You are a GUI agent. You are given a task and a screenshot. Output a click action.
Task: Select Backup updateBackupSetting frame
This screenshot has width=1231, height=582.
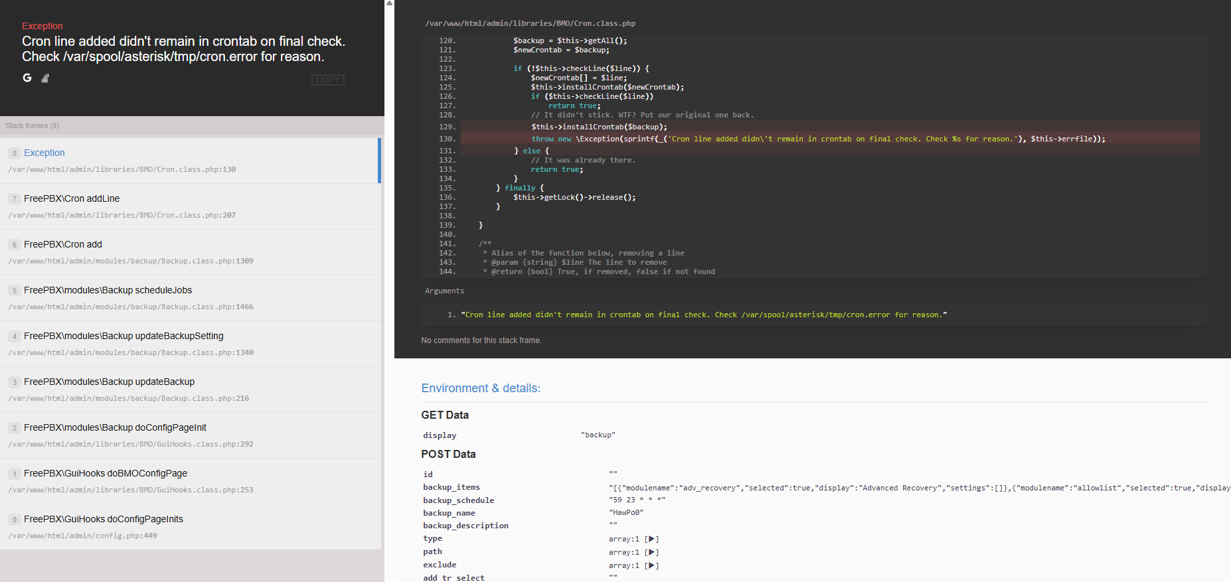pyautogui.click(x=190, y=344)
